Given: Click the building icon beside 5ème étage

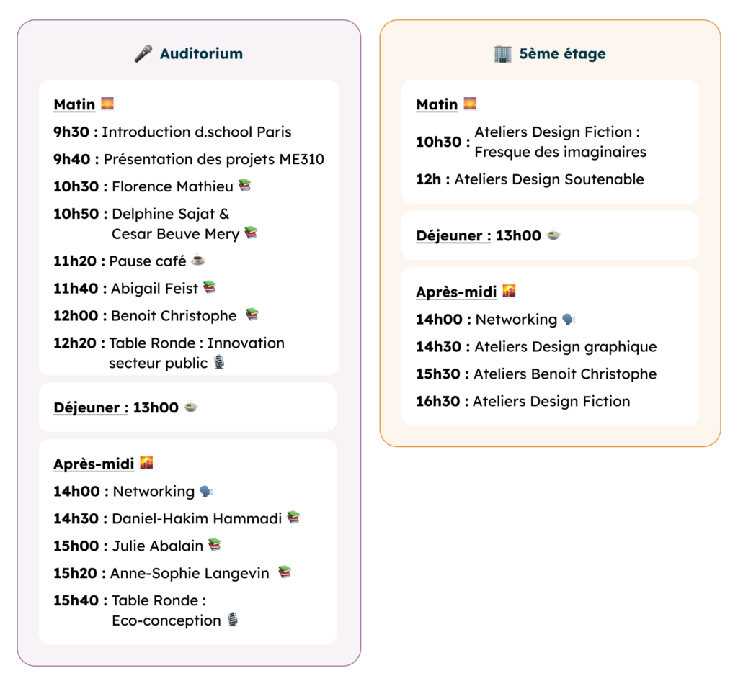Looking at the screenshot, I should tap(502, 53).
